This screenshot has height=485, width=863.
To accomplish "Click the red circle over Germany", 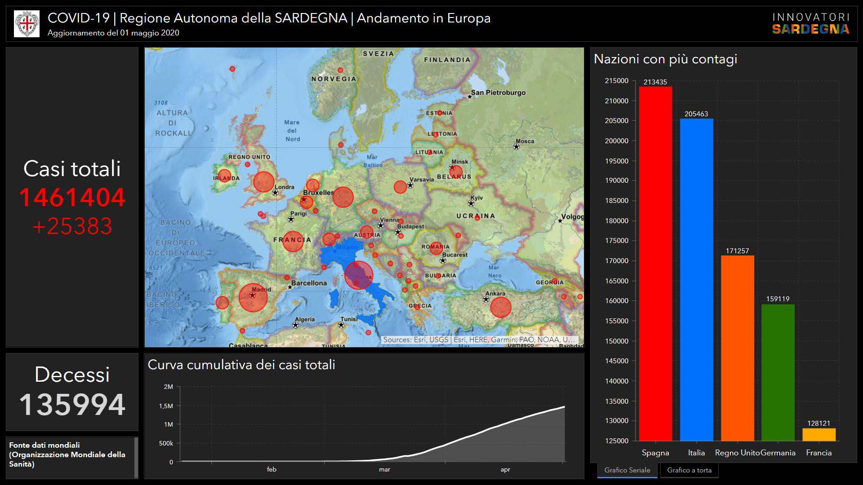I will pyautogui.click(x=343, y=197).
